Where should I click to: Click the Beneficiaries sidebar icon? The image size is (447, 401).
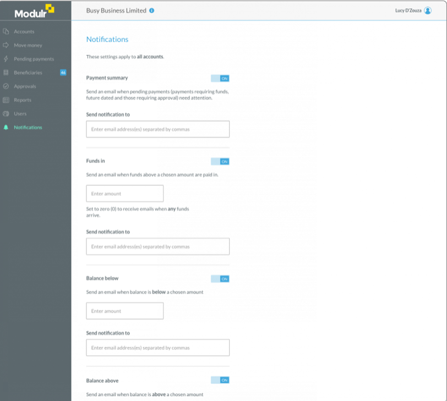6,73
